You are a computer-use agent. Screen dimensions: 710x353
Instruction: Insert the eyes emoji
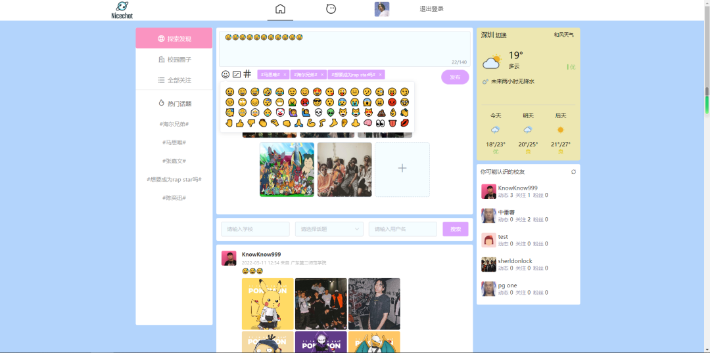tap(381, 123)
